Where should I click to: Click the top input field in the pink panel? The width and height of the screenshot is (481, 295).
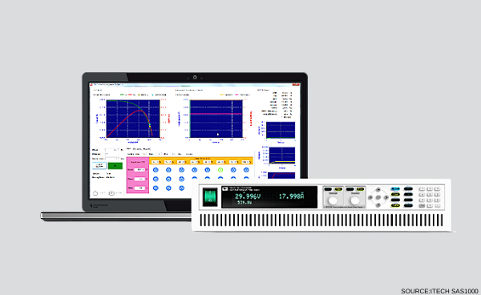click(x=139, y=170)
